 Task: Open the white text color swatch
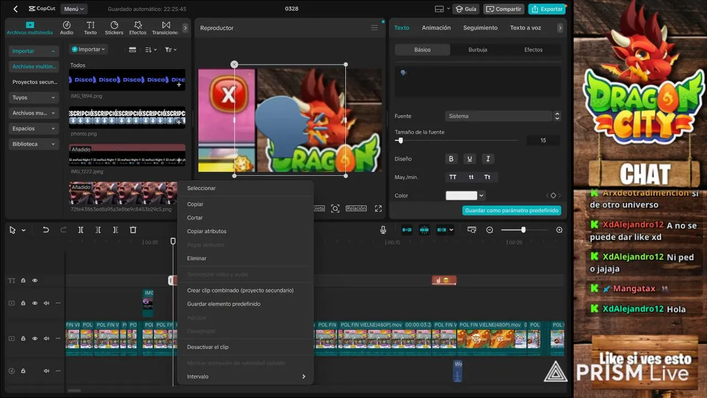click(461, 196)
